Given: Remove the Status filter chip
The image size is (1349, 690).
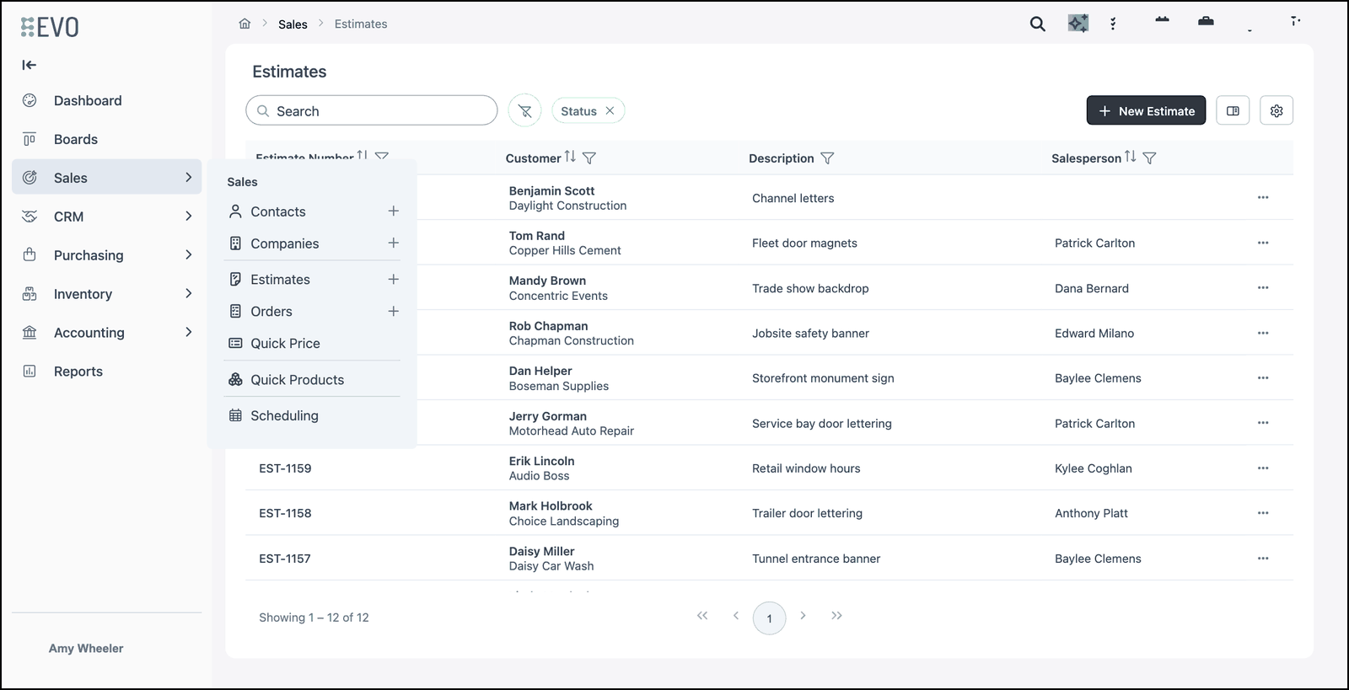Looking at the screenshot, I should click(610, 110).
